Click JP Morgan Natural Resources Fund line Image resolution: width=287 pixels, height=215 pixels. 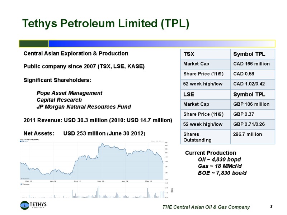pos(84,106)
